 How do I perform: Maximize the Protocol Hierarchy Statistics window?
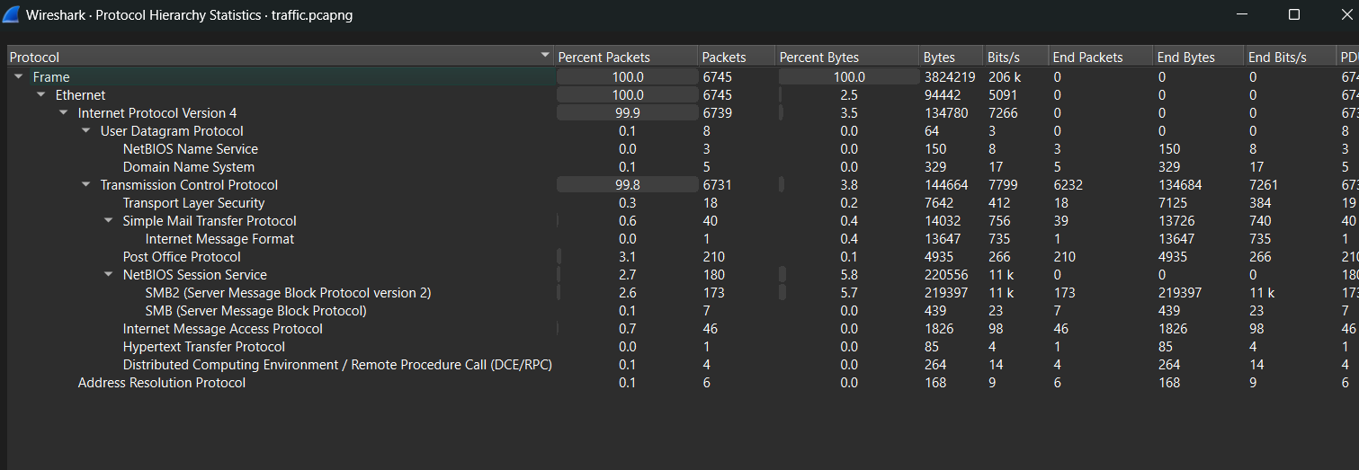1293,14
